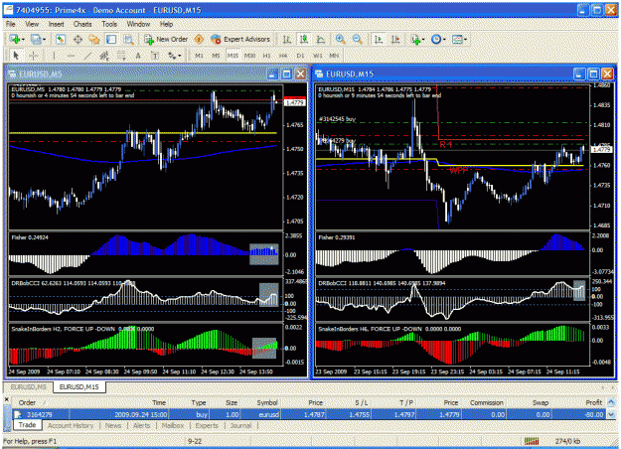Select the Cursor arrow tool
The height and width of the screenshot is (449, 621).
16,56
